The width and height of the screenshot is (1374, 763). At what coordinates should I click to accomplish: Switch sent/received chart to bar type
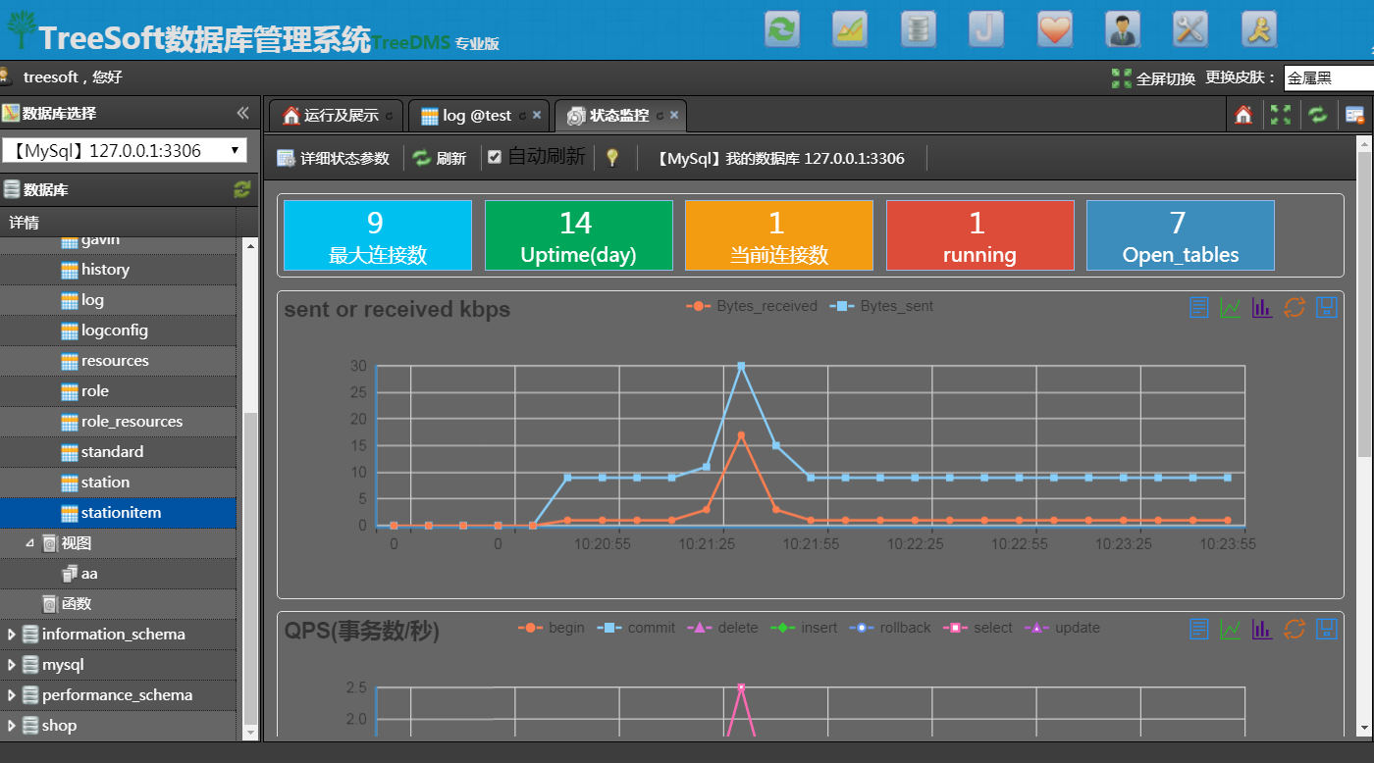1262,307
